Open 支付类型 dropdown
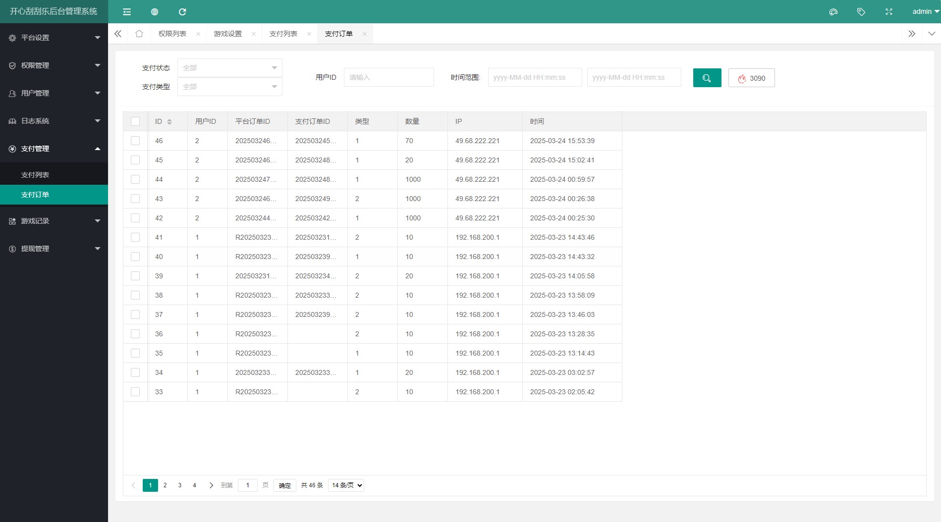The image size is (941, 522). click(230, 87)
